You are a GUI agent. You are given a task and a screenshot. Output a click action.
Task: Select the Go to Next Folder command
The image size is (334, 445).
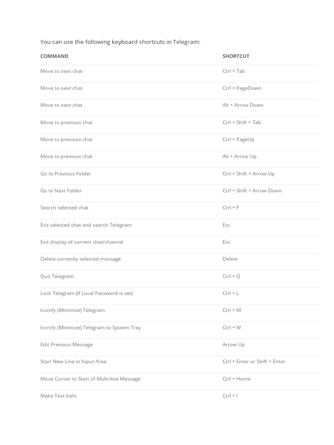[x=61, y=190]
